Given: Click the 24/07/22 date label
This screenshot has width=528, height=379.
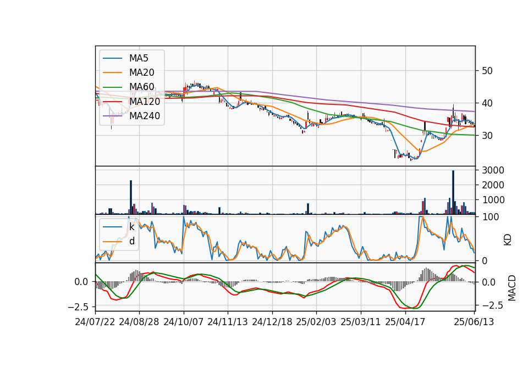Looking at the screenshot, I should (x=95, y=322).
